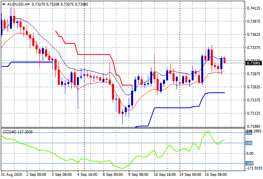The width and height of the screenshot is (263, 179).
Task: Click the 0.72875 price axis label
Action: [253, 74]
